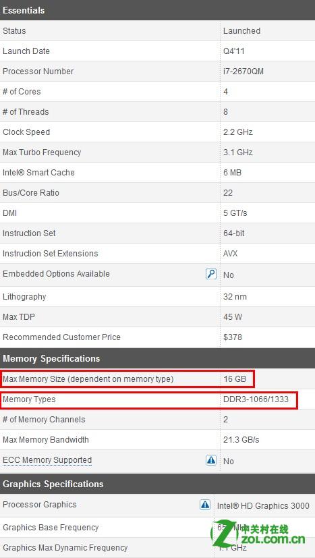Click the warning icon next to ECC Memory Supported

point(211,460)
